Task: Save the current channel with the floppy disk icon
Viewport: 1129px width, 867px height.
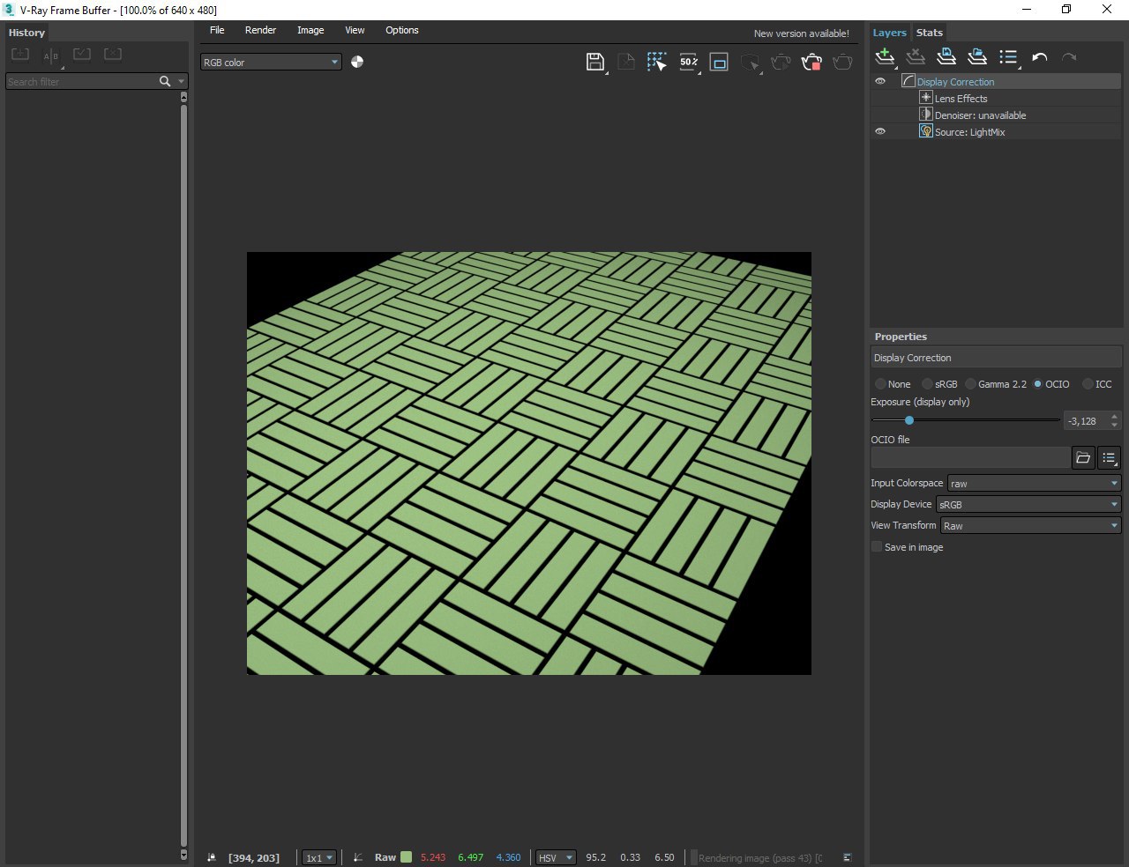Action: (x=595, y=62)
